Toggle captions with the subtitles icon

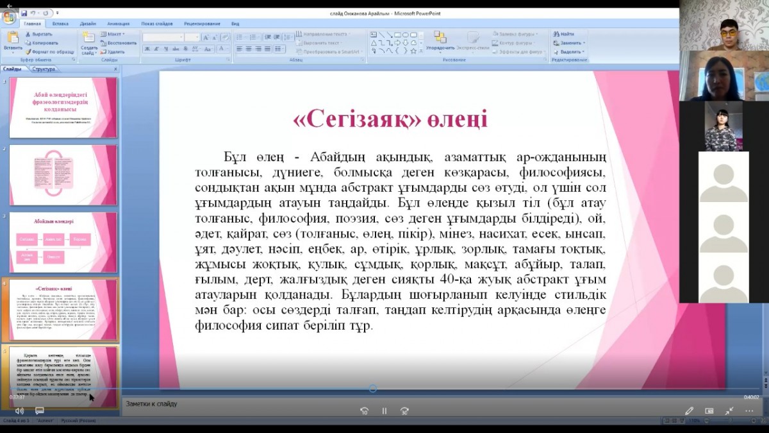pos(39,411)
